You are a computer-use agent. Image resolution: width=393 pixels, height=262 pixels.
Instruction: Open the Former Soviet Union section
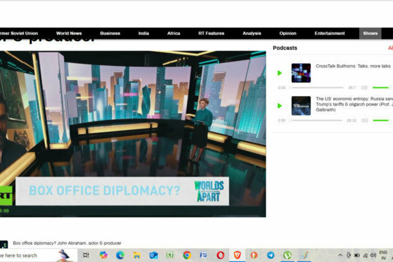[x=19, y=33]
